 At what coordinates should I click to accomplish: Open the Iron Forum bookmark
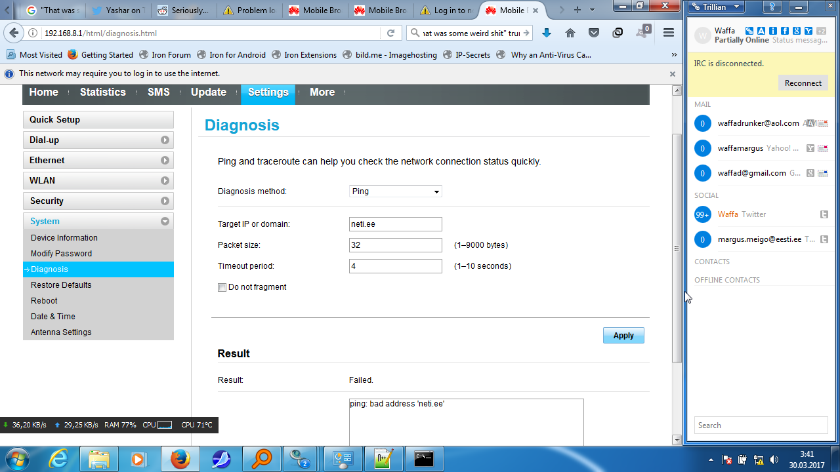pyautogui.click(x=165, y=55)
